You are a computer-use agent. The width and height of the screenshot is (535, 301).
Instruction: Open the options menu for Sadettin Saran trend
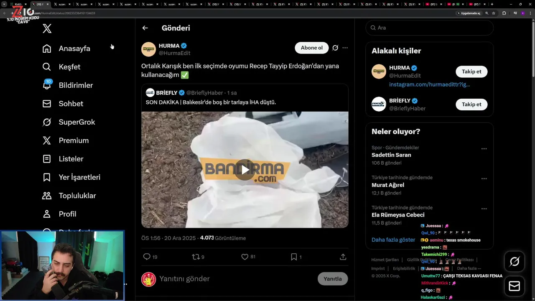(x=484, y=149)
